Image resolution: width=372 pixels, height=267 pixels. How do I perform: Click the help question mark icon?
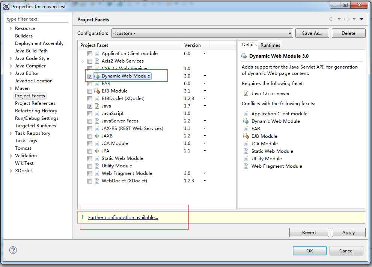click(13, 250)
